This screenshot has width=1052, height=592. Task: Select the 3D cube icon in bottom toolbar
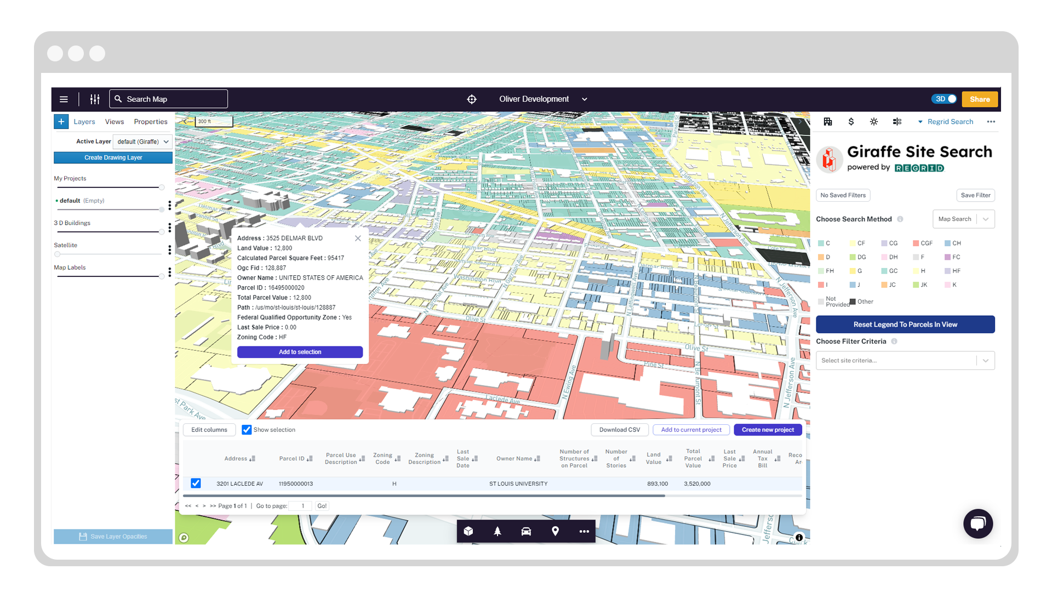(x=468, y=531)
